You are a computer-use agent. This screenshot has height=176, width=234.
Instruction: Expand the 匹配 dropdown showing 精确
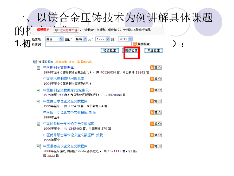pos(81,39)
